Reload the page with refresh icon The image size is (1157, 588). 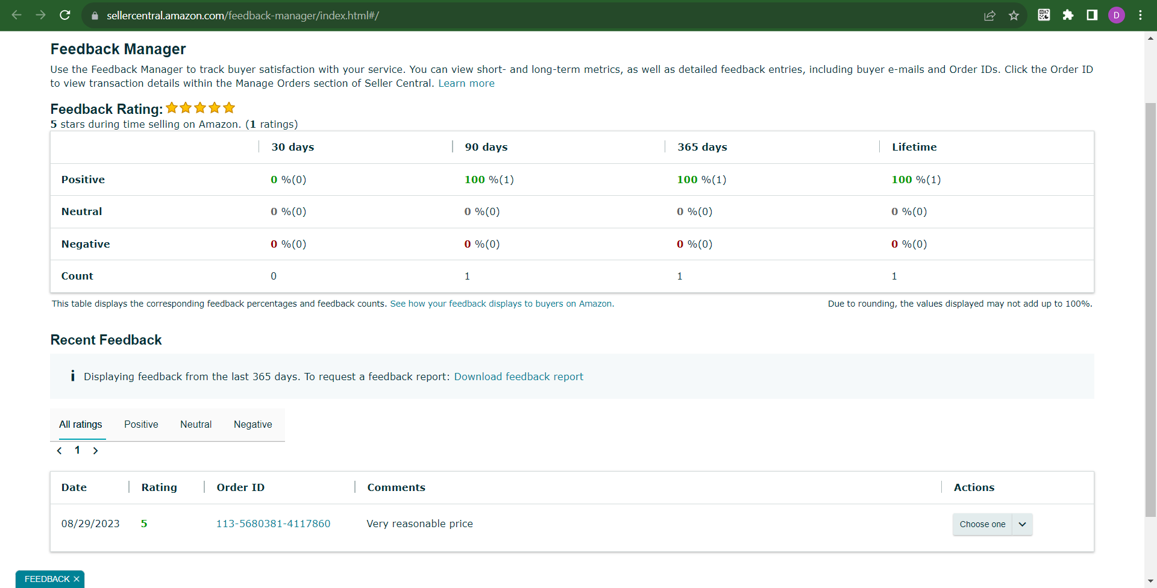click(65, 15)
